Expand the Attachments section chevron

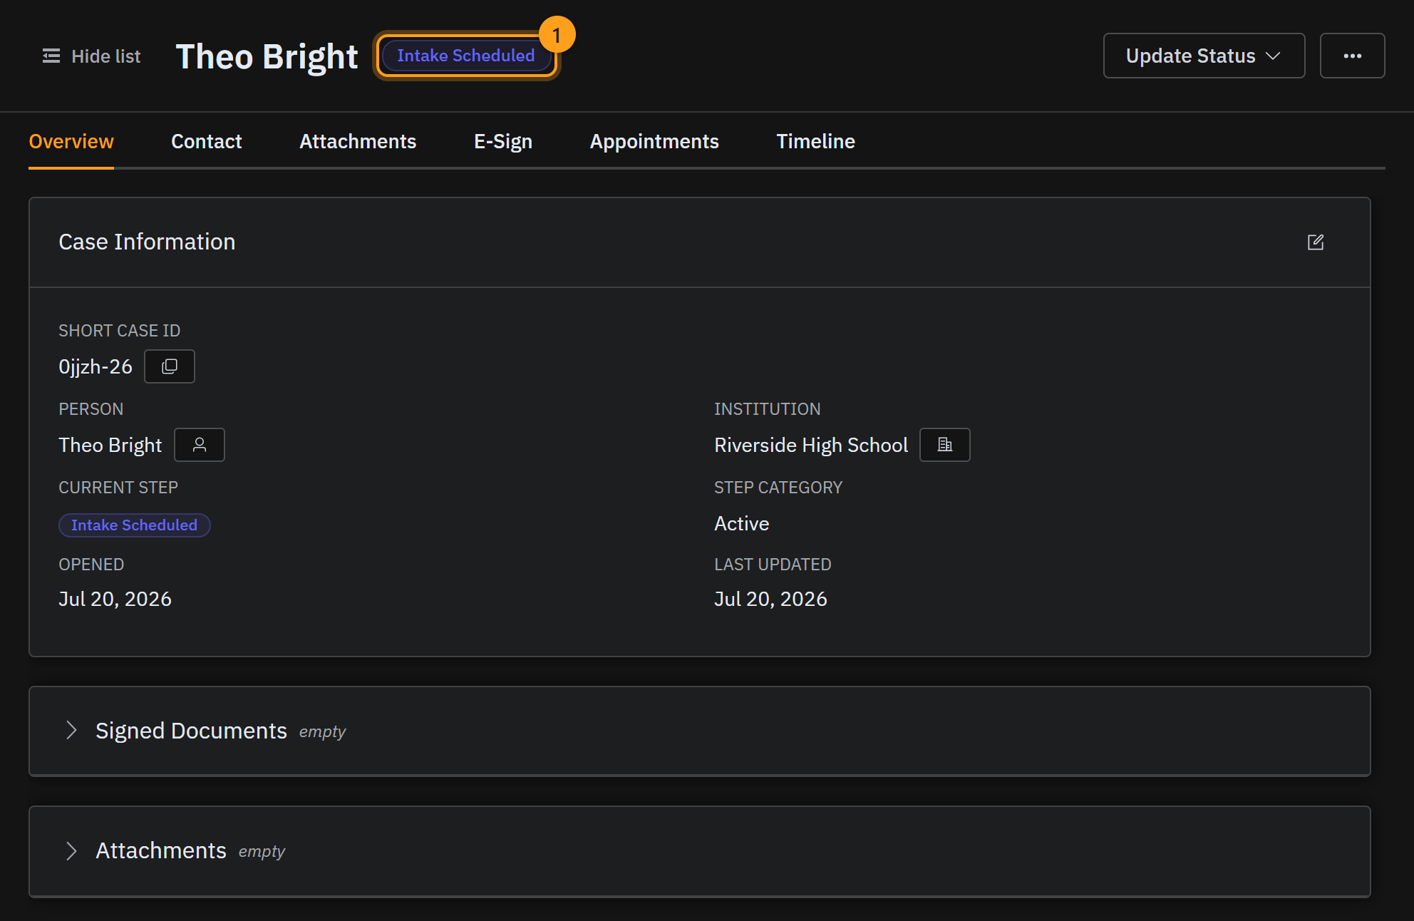click(x=71, y=850)
